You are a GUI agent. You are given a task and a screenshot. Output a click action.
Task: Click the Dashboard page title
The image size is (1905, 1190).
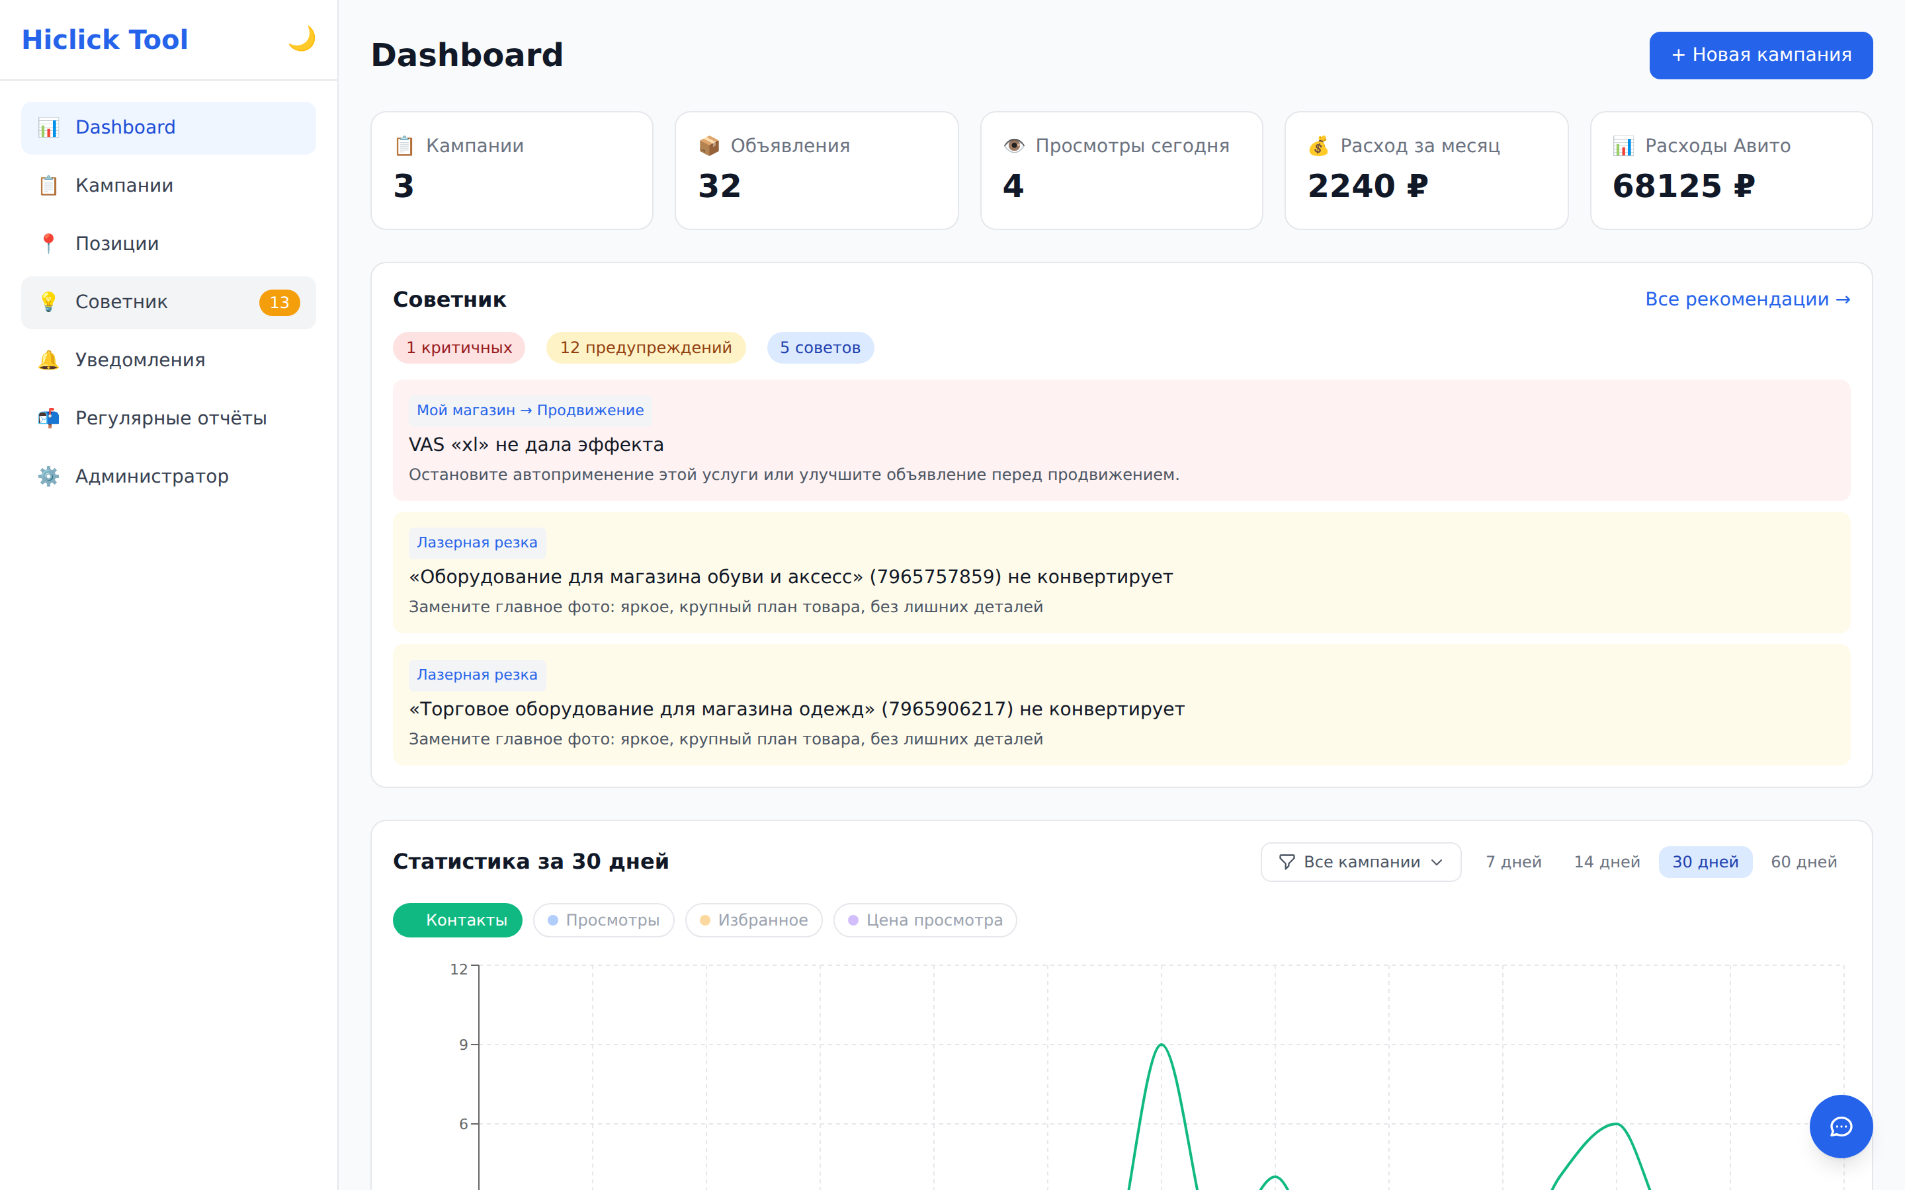click(467, 55)
